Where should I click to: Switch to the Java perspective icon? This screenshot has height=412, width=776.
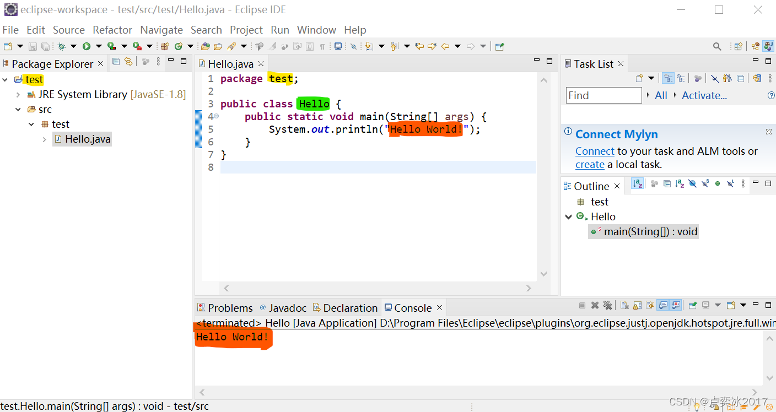[x=768, y=46]
